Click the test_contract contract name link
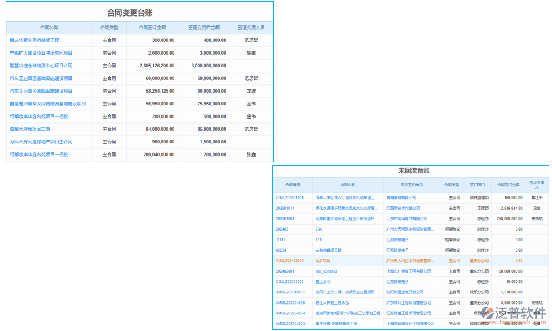Screen dimensions: 552x331 326,271
